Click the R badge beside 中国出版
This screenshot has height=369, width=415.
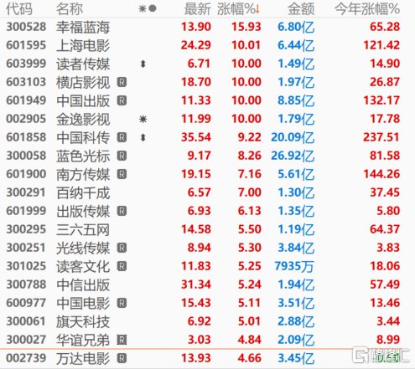[122, 100]
